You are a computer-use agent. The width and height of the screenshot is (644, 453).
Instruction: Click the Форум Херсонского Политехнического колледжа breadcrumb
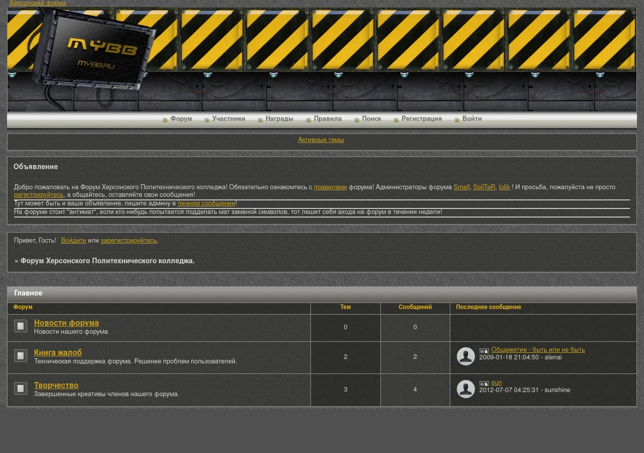pos(107,261)
